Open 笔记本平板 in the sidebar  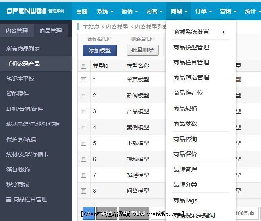click(x=20, y=79)
